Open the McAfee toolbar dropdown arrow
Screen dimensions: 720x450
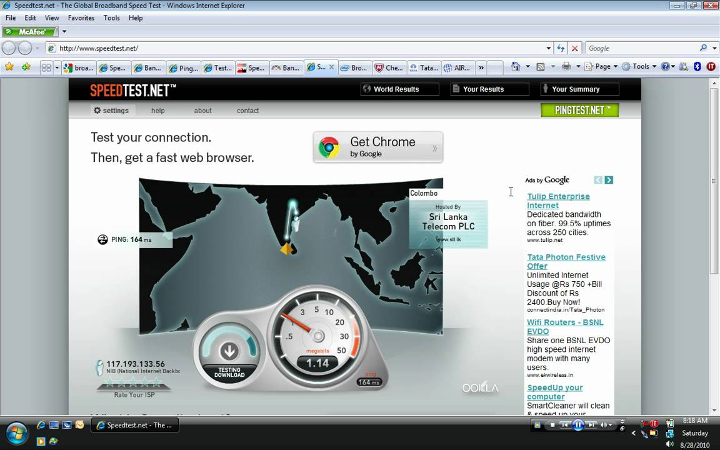(x=64, y=32)
